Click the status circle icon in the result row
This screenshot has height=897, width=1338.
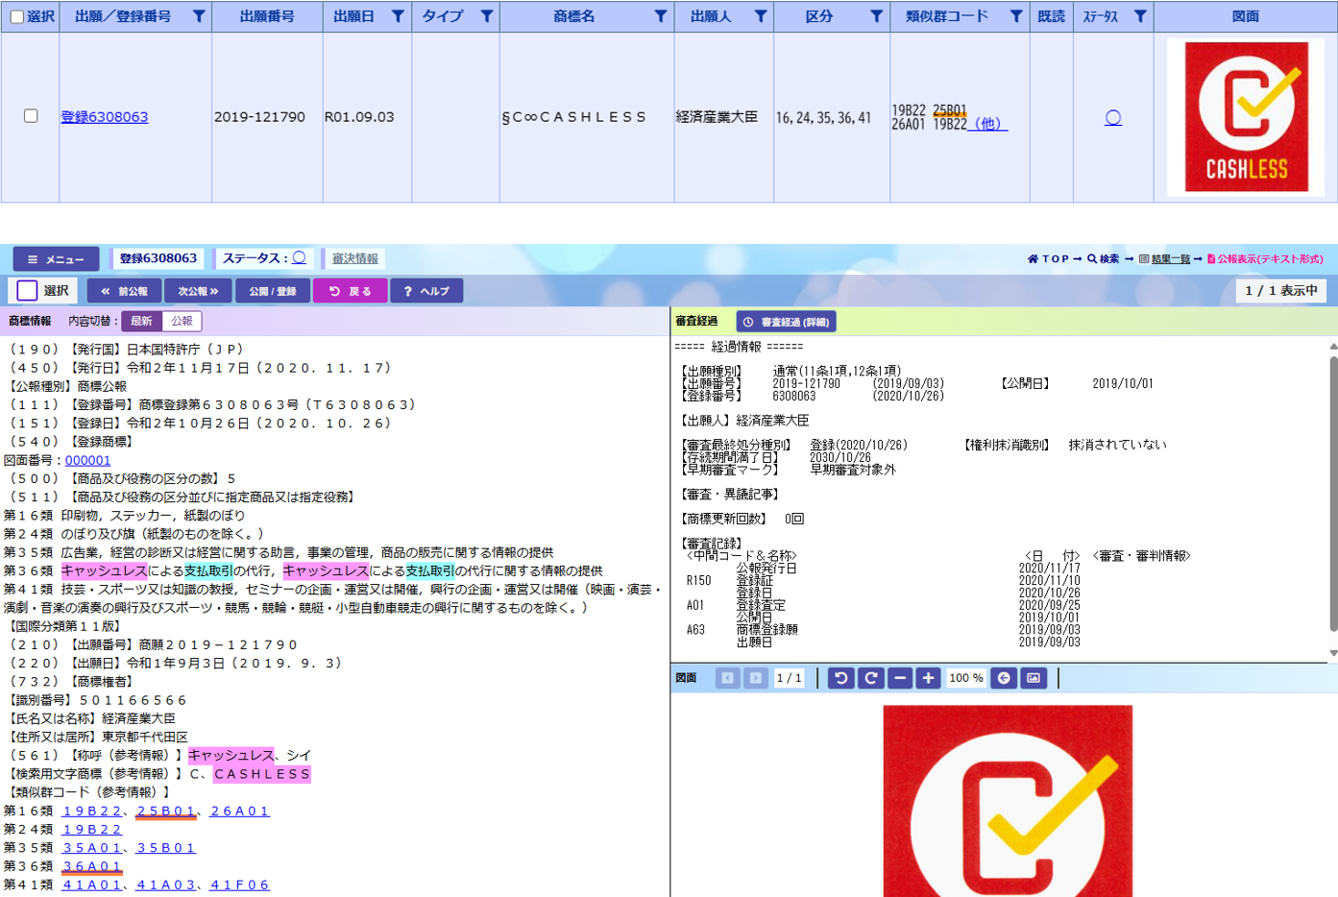[x=1113, y=117]
